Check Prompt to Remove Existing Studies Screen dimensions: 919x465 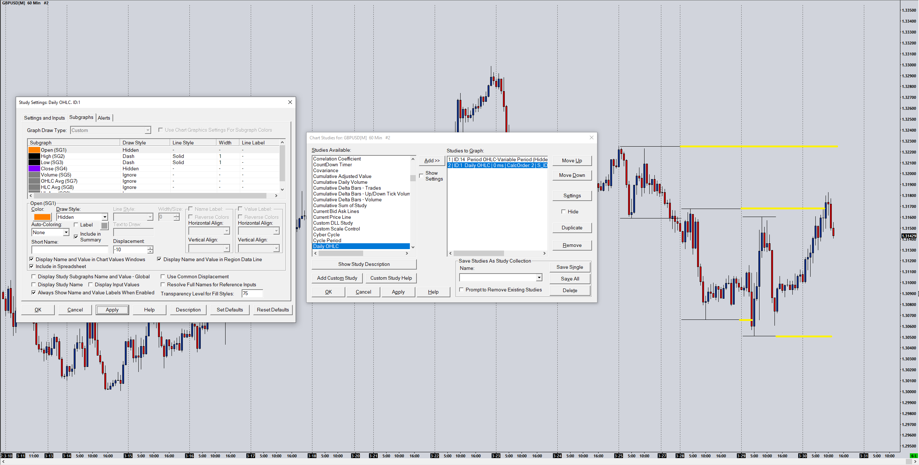(x=462, y=290)
